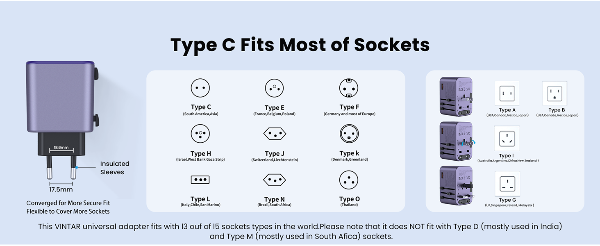600x246 pixels.
Task: Click the heading Type C Fits Most of Sockets
Action: [300, 45]
